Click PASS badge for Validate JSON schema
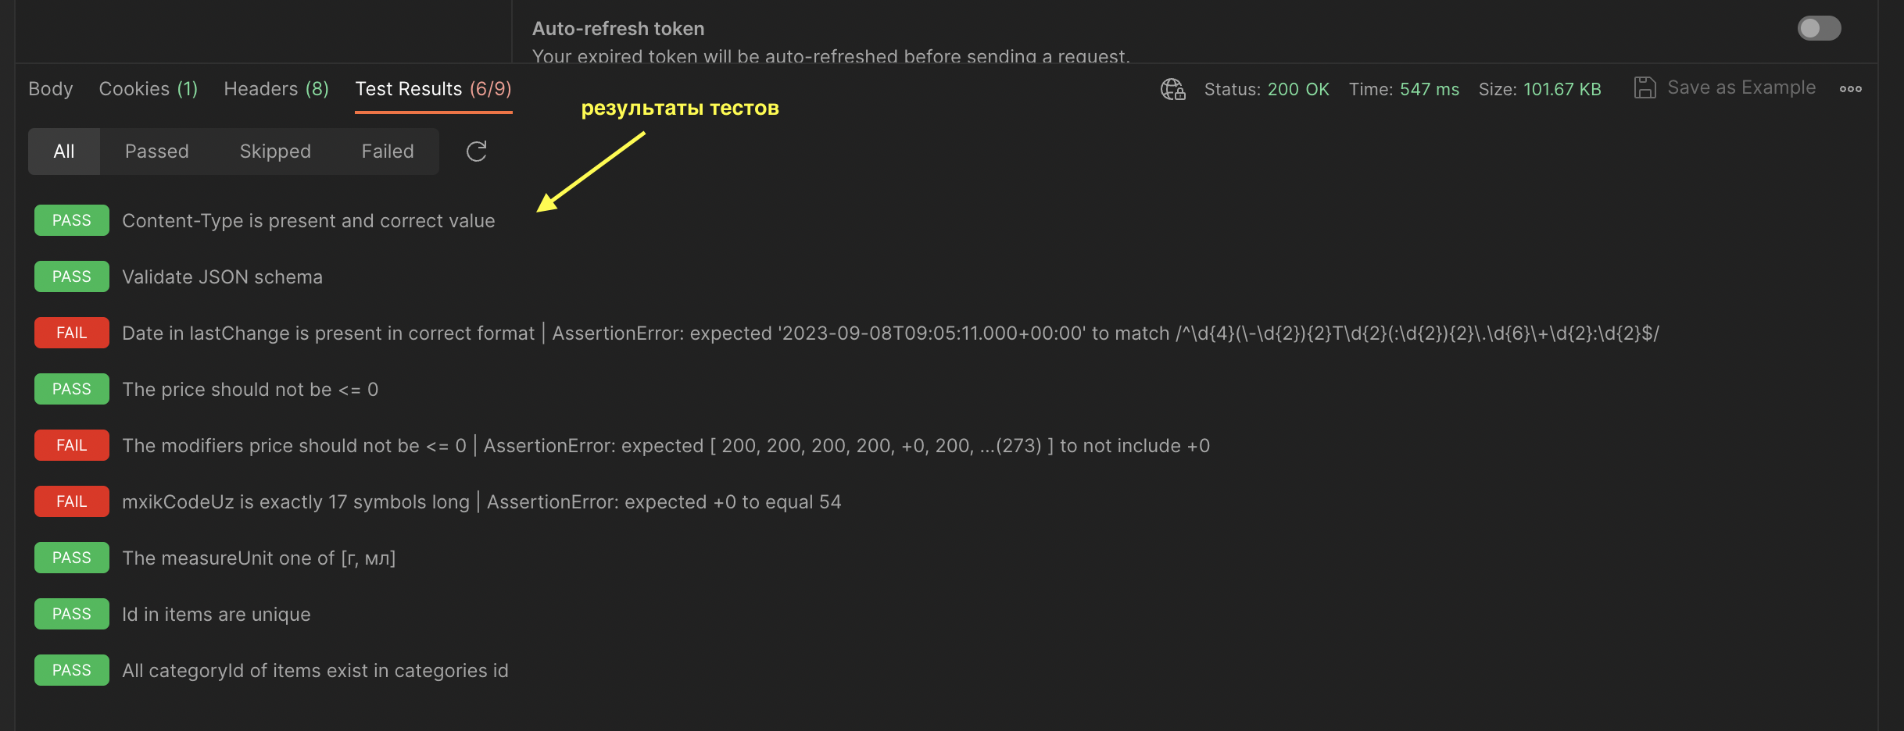The width and height of the screenshot is (1904, 731). point(72,276)
